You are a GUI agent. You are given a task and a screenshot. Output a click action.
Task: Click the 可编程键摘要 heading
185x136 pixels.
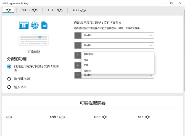point(92,103)
